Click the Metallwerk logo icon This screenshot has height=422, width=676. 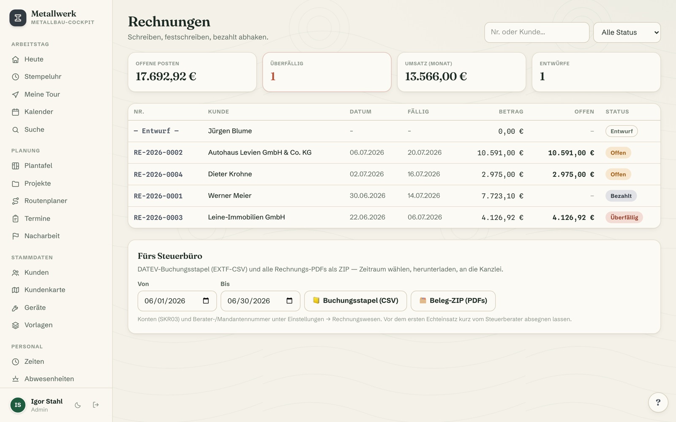click(18, 18)
